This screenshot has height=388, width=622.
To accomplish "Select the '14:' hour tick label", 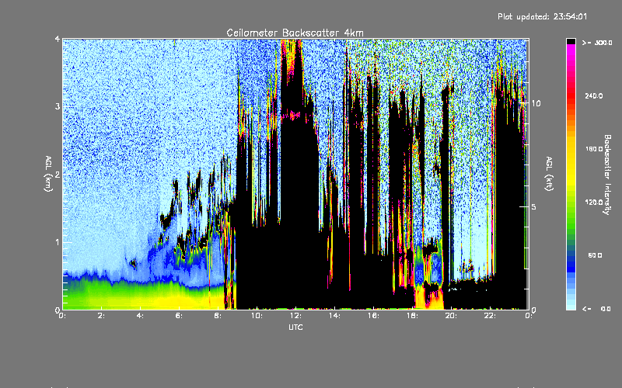I will pyautogui.click(x=334, y=316).
